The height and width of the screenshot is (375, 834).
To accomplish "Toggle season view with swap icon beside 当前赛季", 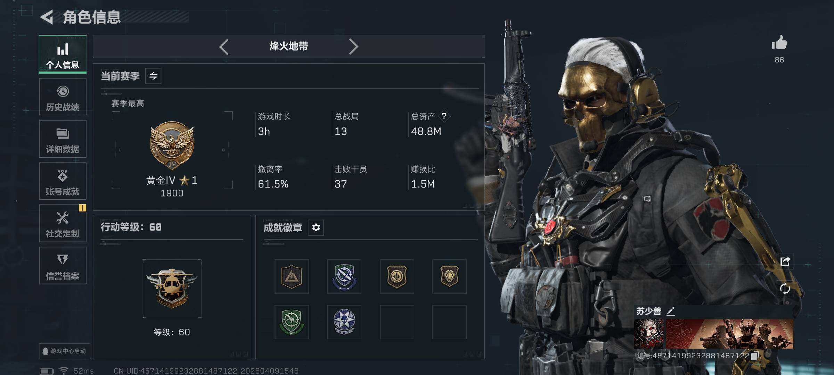I will (x=153, y=76).
